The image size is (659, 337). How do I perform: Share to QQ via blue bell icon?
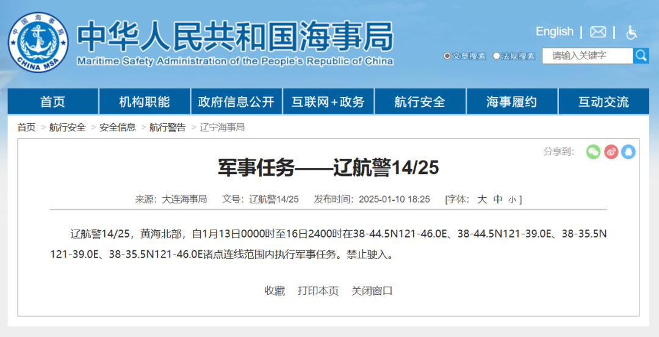628,151
